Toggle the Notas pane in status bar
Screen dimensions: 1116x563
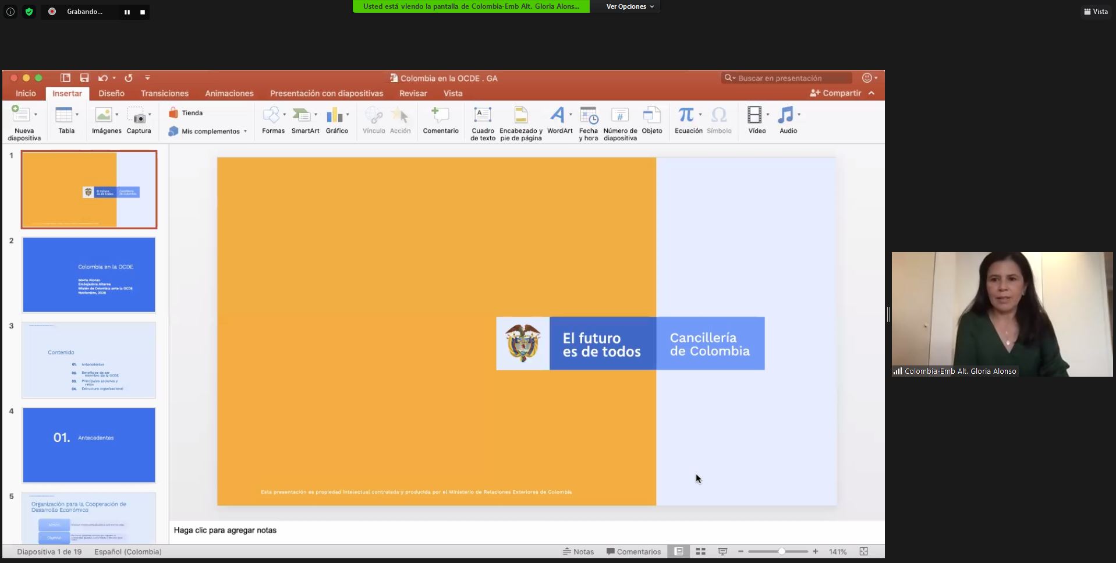[x=579, y=551]
